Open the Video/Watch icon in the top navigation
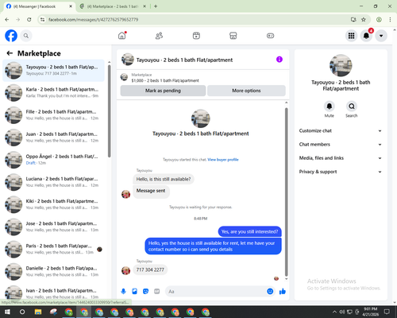397x318 pixels. (x=196, y=36)
